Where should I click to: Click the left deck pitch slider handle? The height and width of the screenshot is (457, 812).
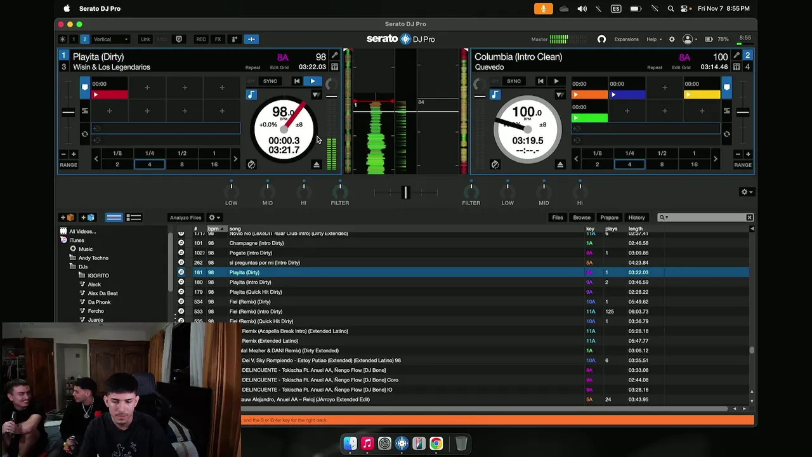tap(68, 112)
